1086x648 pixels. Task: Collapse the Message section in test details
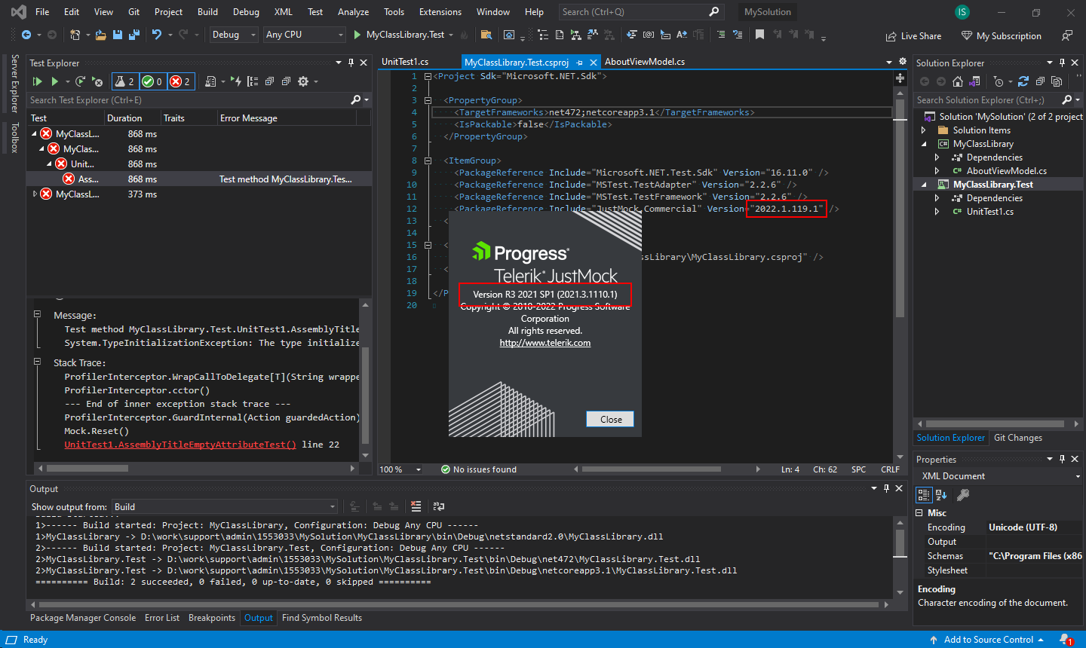pyautogui.click(x=37, y=314)
